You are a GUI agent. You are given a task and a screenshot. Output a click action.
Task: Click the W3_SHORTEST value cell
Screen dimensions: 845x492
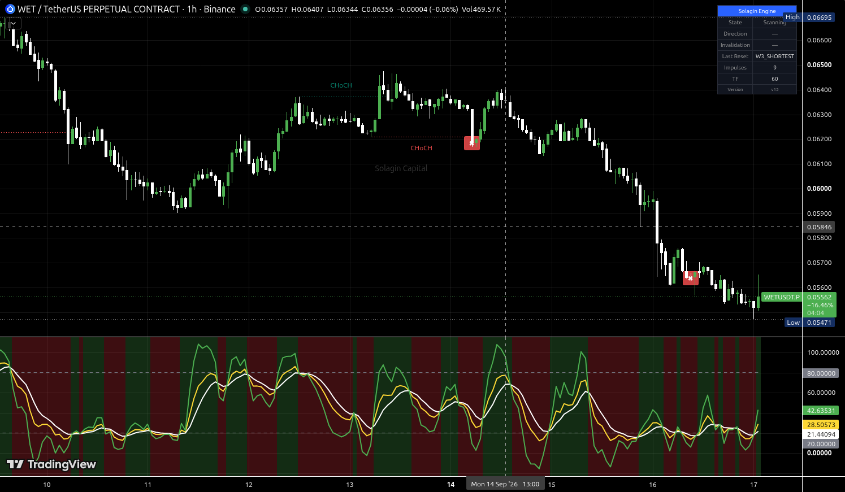click(775, 56)
